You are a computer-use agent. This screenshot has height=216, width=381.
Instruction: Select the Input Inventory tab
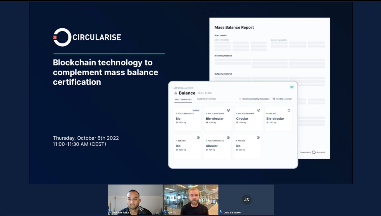tap(183, 100)
